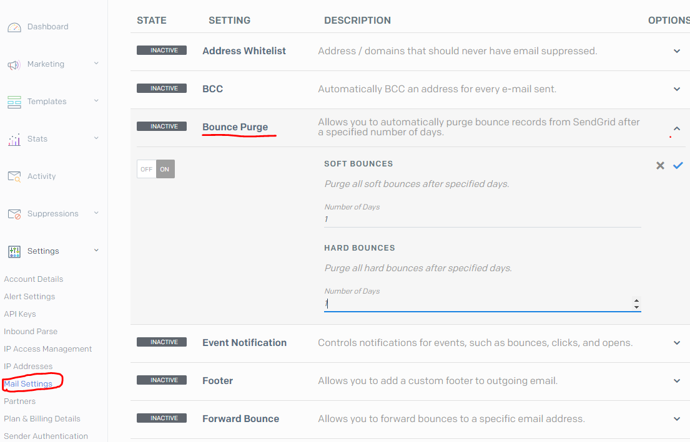Increase hard bounces days with up arrow

636,301
